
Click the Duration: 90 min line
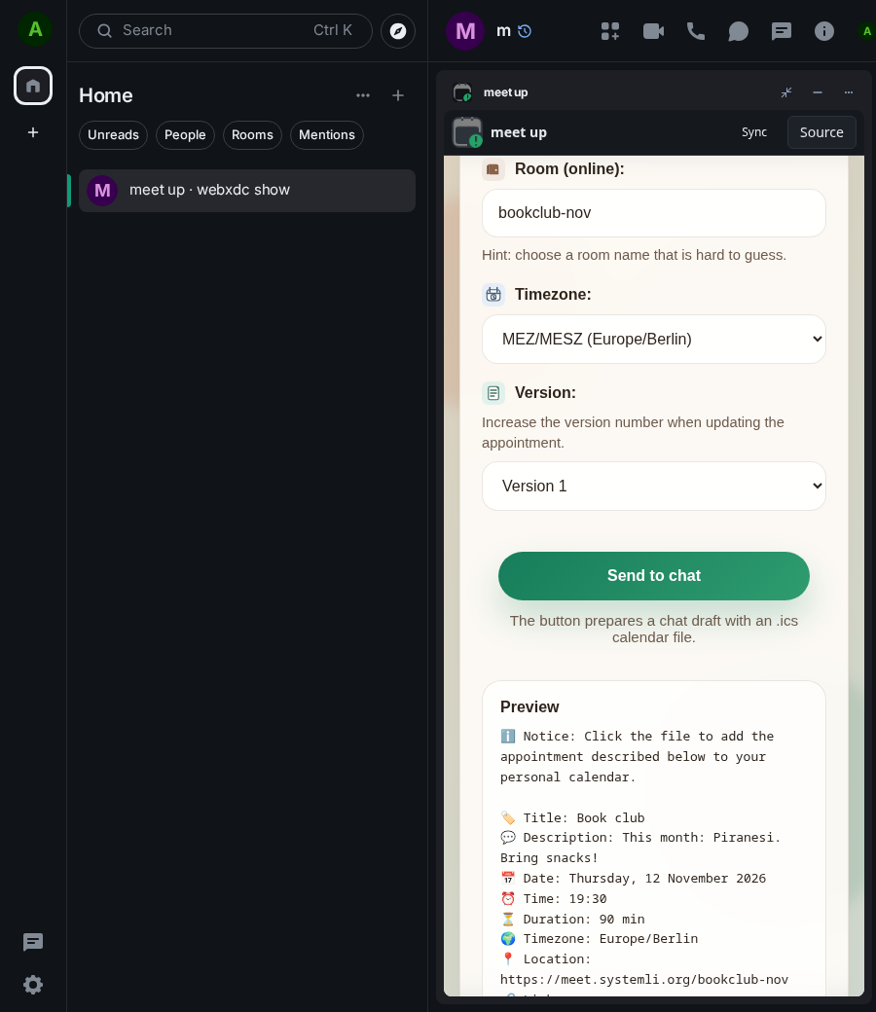tap(572, 919)
